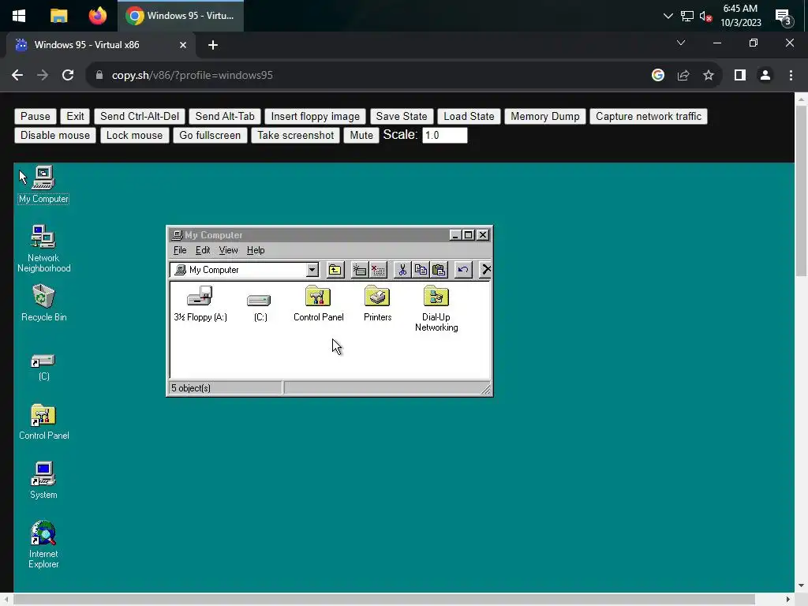Open the Chrome profile icon
808x606 pixels.
(x=765, y=75)
